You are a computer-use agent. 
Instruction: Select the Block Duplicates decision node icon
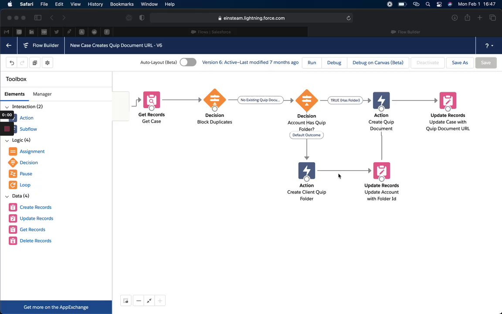pos(214,99)
